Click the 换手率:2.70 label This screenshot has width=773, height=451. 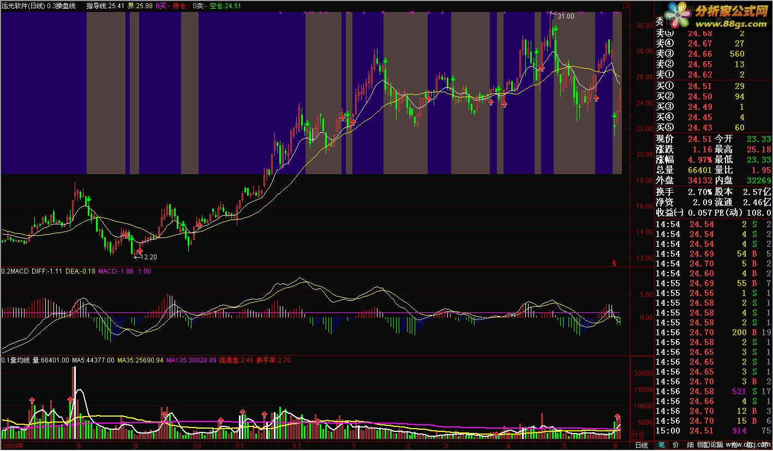[x=273, y=360]
